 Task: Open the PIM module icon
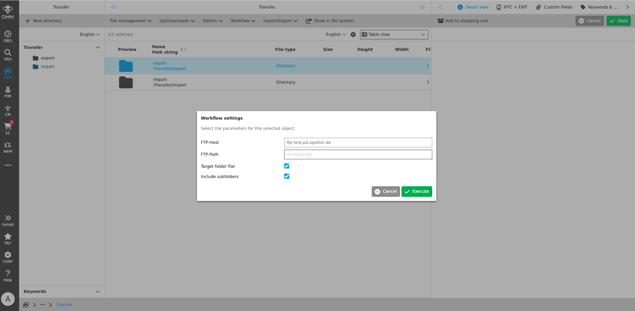point(8,92)
